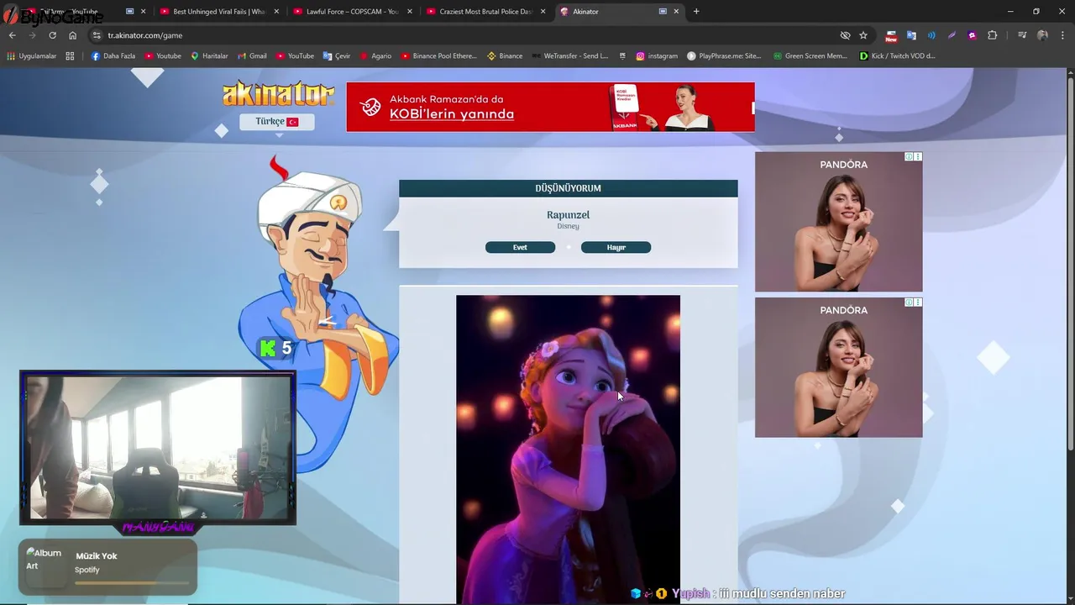1075x605 pixels.
Task: Open the Extensions puzzle-piece menu
Action: 992,35
